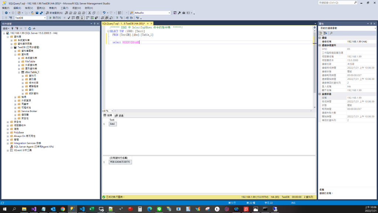Open the AIAudio find combo box dropdown

click(x=169, y=13)
